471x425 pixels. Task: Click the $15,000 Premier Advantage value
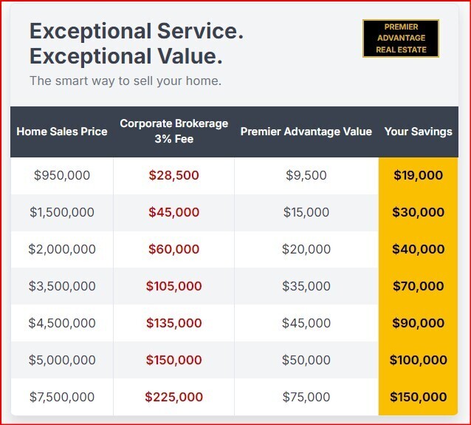(x=306, y=212)
